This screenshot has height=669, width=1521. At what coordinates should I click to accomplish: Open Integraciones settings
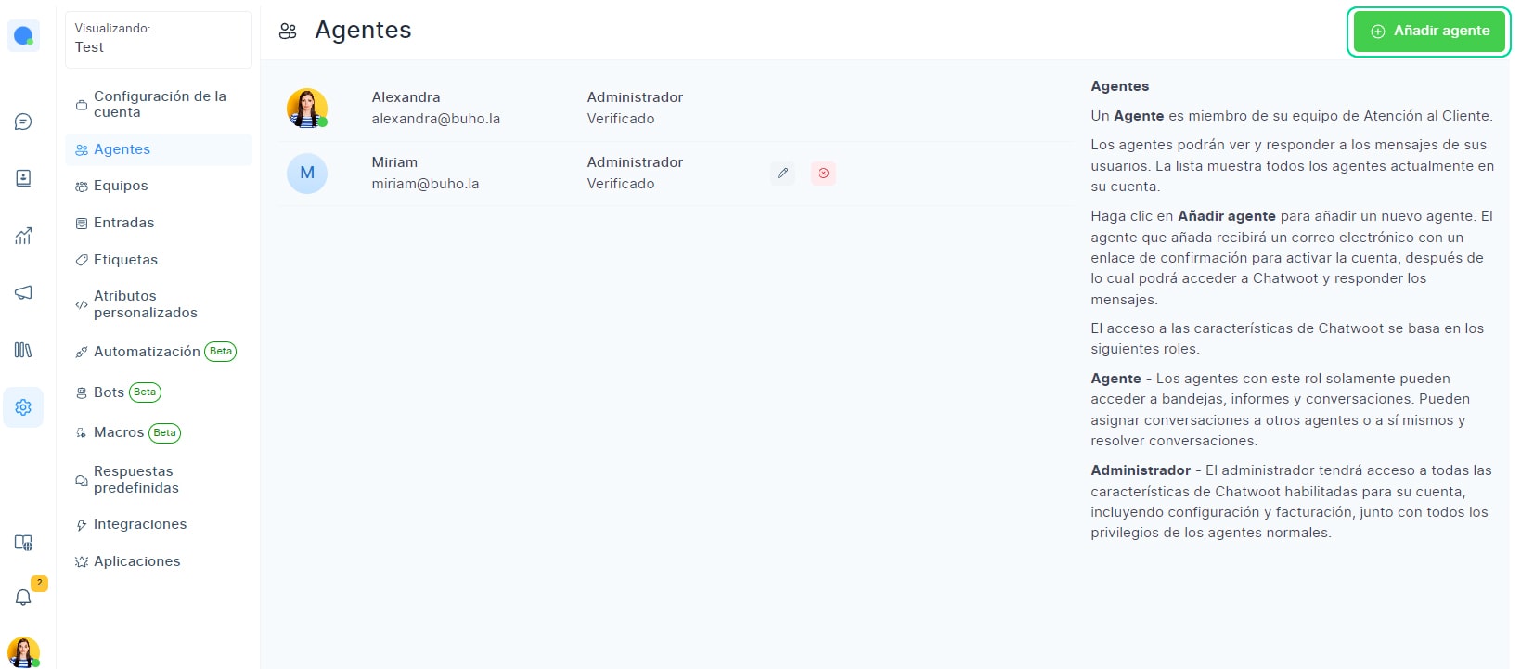tap(139, 524)
